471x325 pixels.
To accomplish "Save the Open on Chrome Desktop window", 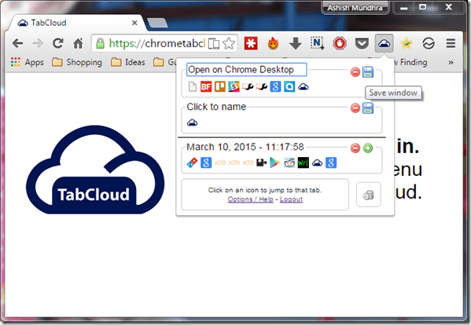I will click(368, 72).
